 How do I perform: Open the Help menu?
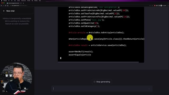[40, 1]
